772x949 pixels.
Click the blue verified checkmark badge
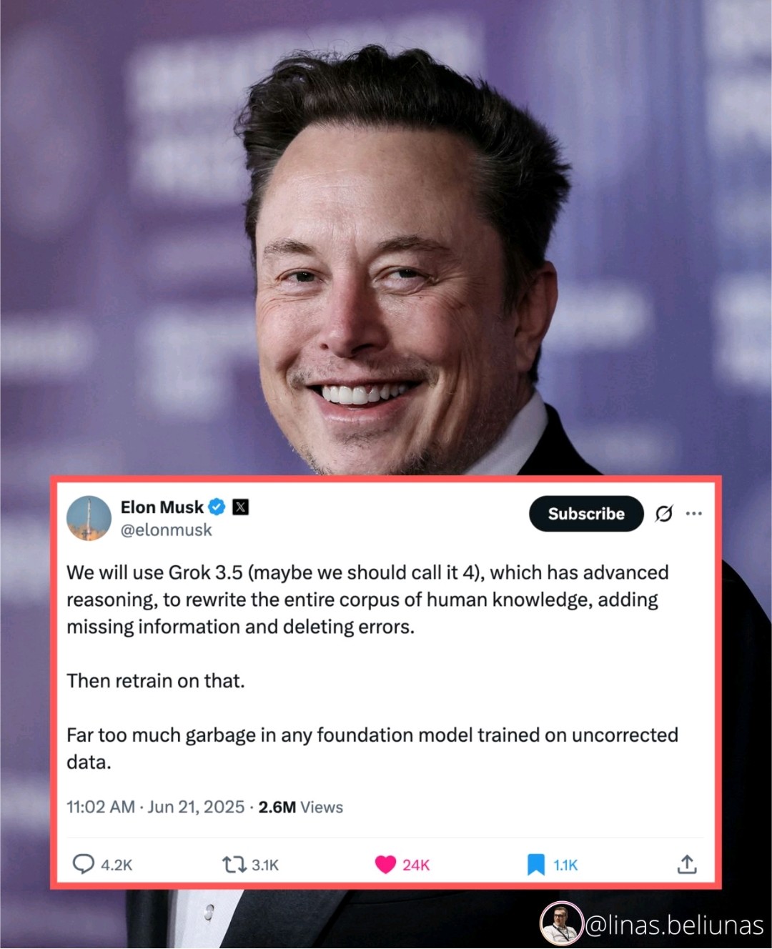217,507
